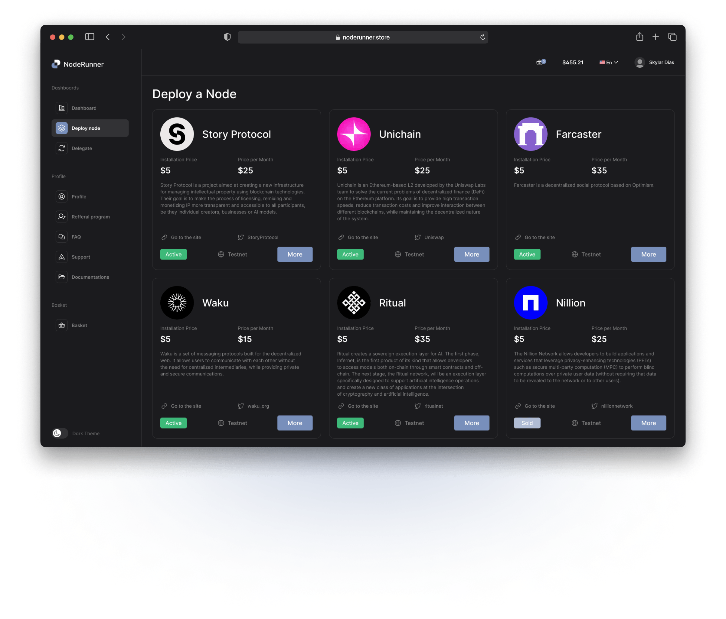Click the Farcaster purple arch logo
Image resolution: width=726 pixels, height=619 pixels.
click(x=531, y=134)
